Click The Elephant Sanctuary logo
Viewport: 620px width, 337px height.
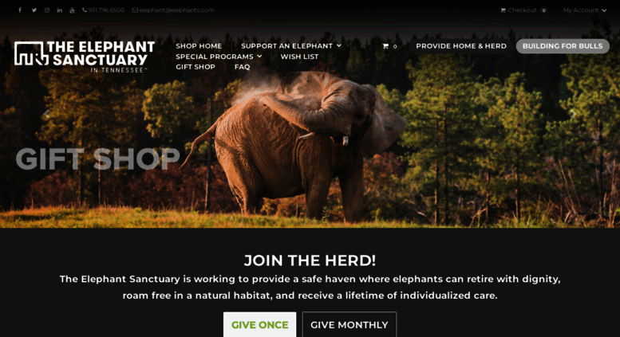pyautogui.click(x=85, y=57)
